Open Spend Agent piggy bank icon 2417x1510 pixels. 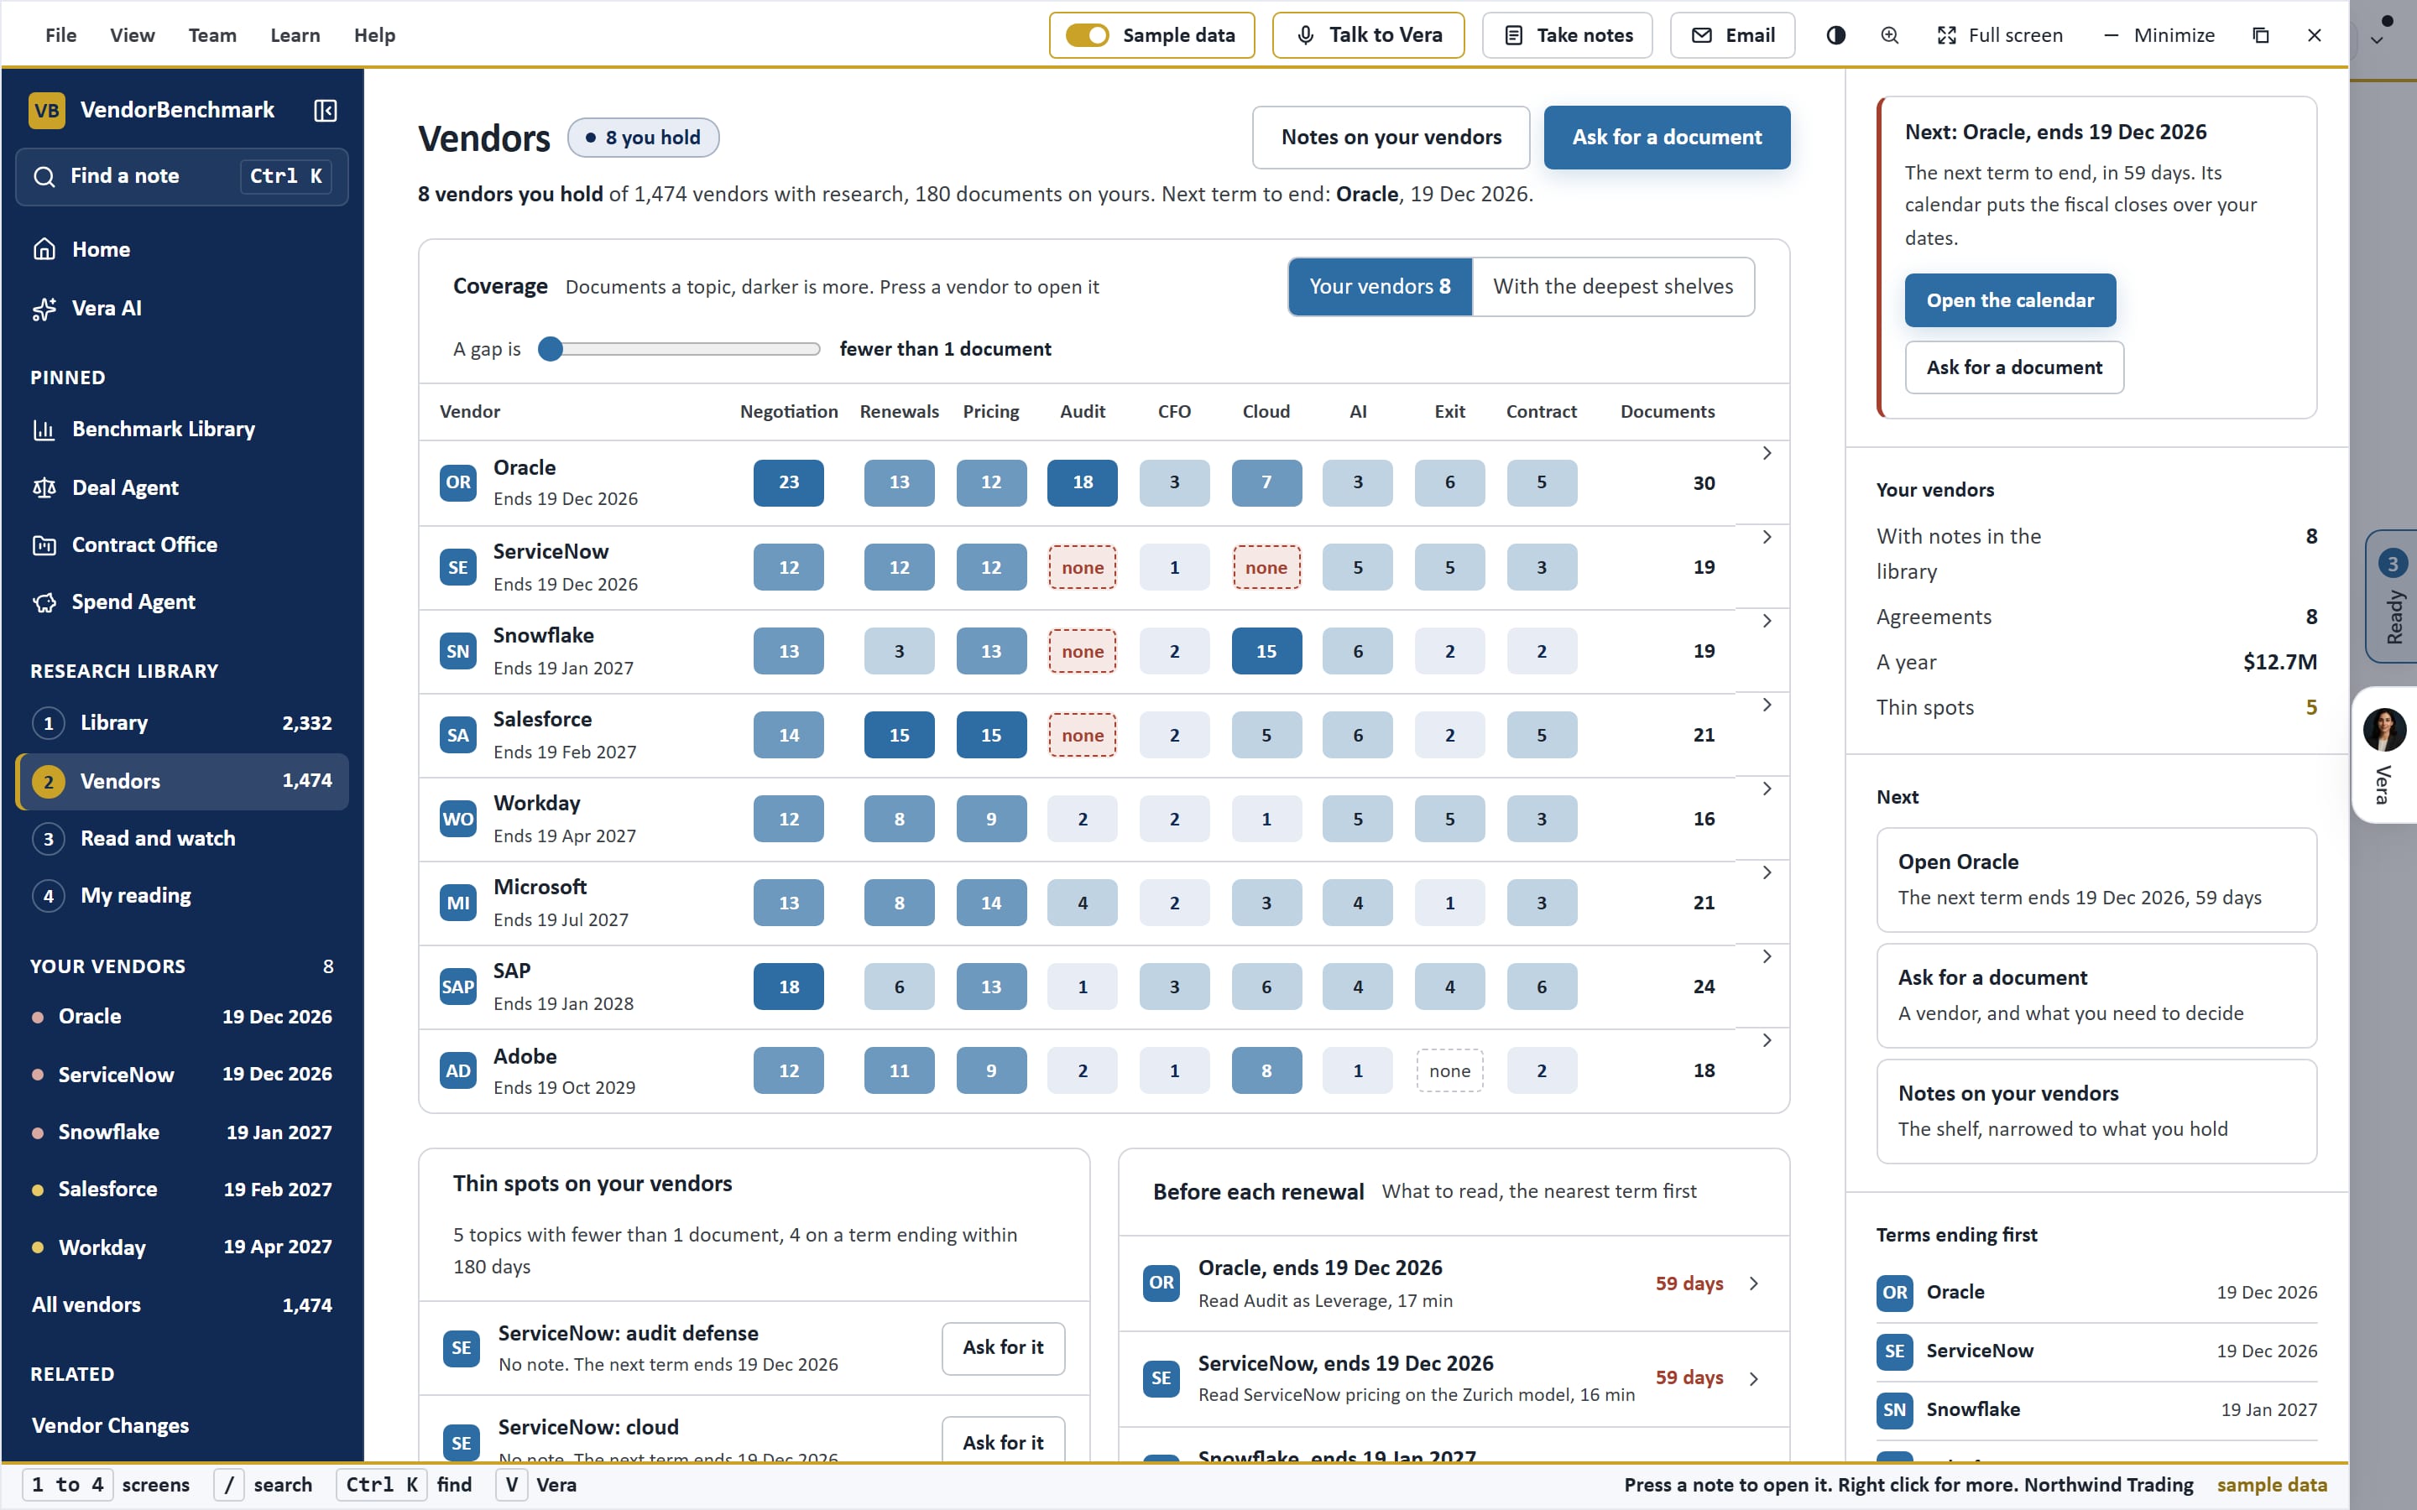coord(44,602)
